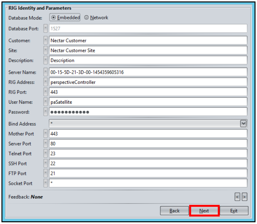Click the asterisk marker beside RIG Port
This screenshot has height=224, width=257.
pyautogui.click(x=46, y=92)
